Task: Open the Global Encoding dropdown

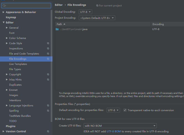Action: pos(85,12)
